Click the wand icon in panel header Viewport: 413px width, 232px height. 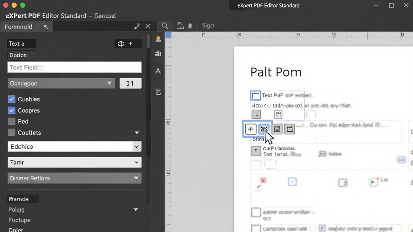[137, 26]
